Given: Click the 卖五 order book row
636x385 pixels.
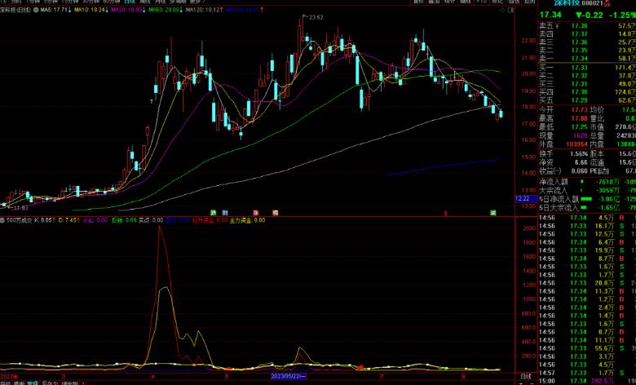Looking at the screenshot, I should [587, 26].
